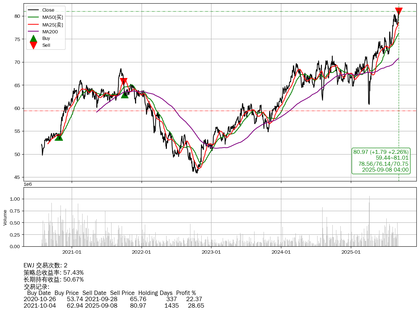Select the trade row starting 2021-10-04
This screenshot has height=312, width=420.
pos(114,306)
